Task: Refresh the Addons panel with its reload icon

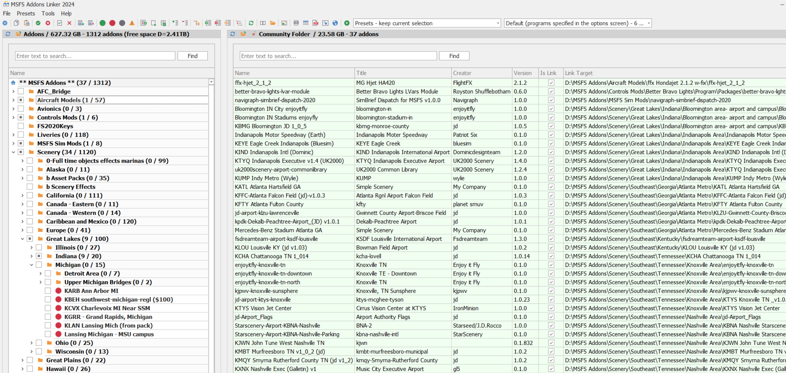Action: point(8,34)
